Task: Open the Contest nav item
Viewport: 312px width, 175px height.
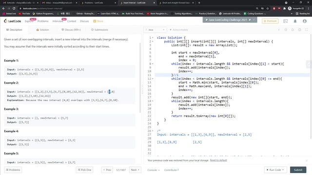Action: [72, 21]
